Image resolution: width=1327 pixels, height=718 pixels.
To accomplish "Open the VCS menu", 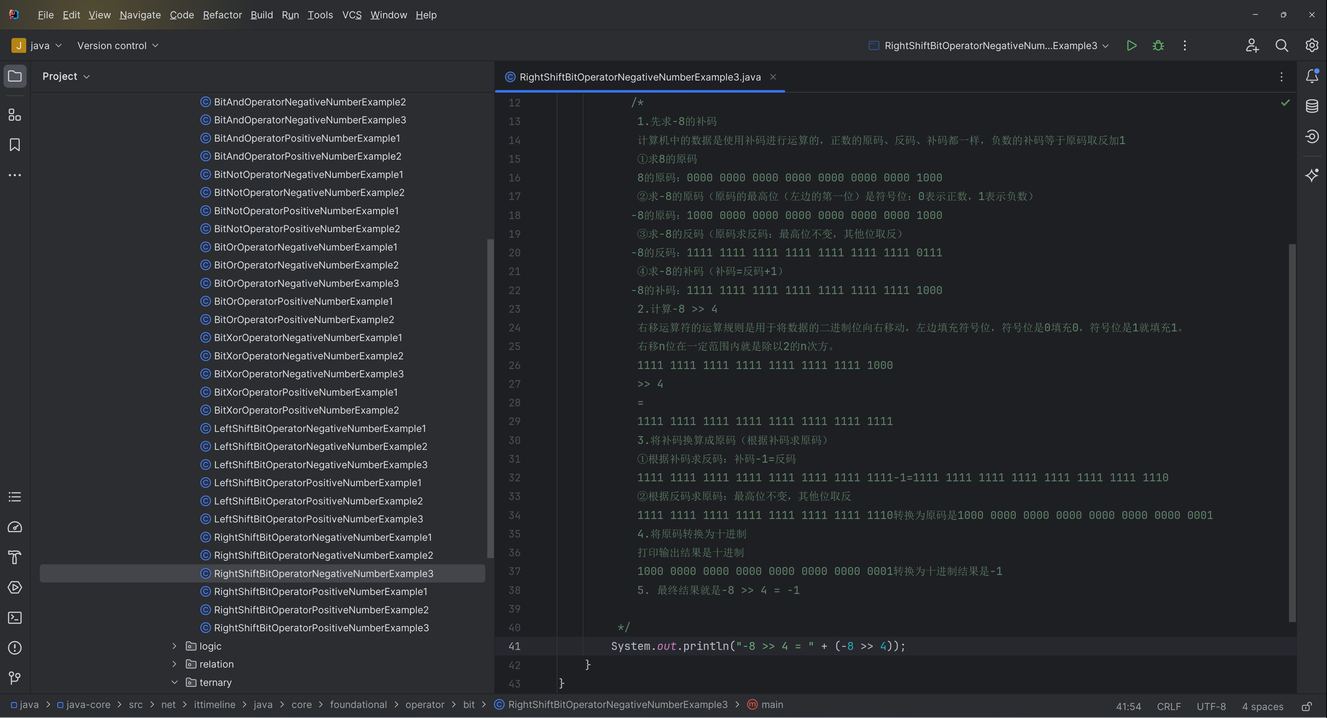I will 352,15.
